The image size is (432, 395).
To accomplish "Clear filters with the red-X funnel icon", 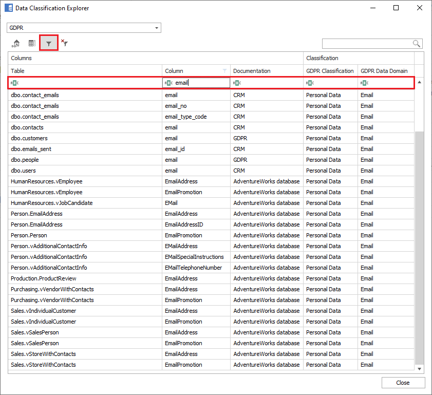I will (x=65, y=44).
